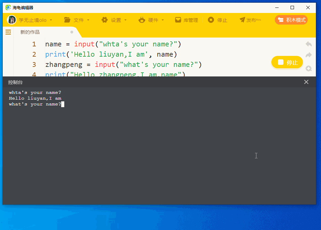321x230 pixels.
Task: Expand the 设置 dropdown arrow
Action: pos(125,20)
